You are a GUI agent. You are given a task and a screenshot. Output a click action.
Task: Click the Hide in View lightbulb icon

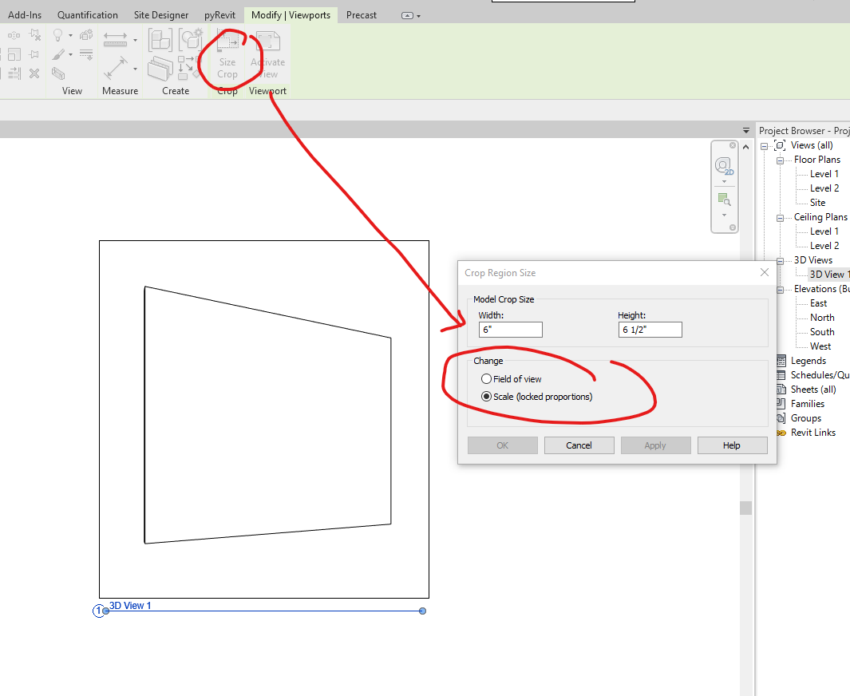(57, 36)
